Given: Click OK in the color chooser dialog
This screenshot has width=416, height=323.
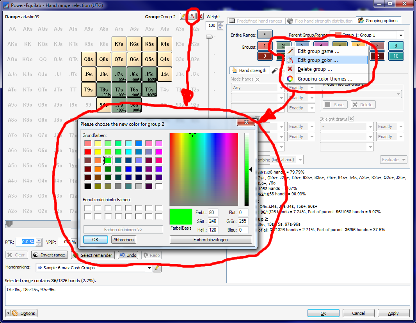Looking at the screenshot, I should pos(96,239).
